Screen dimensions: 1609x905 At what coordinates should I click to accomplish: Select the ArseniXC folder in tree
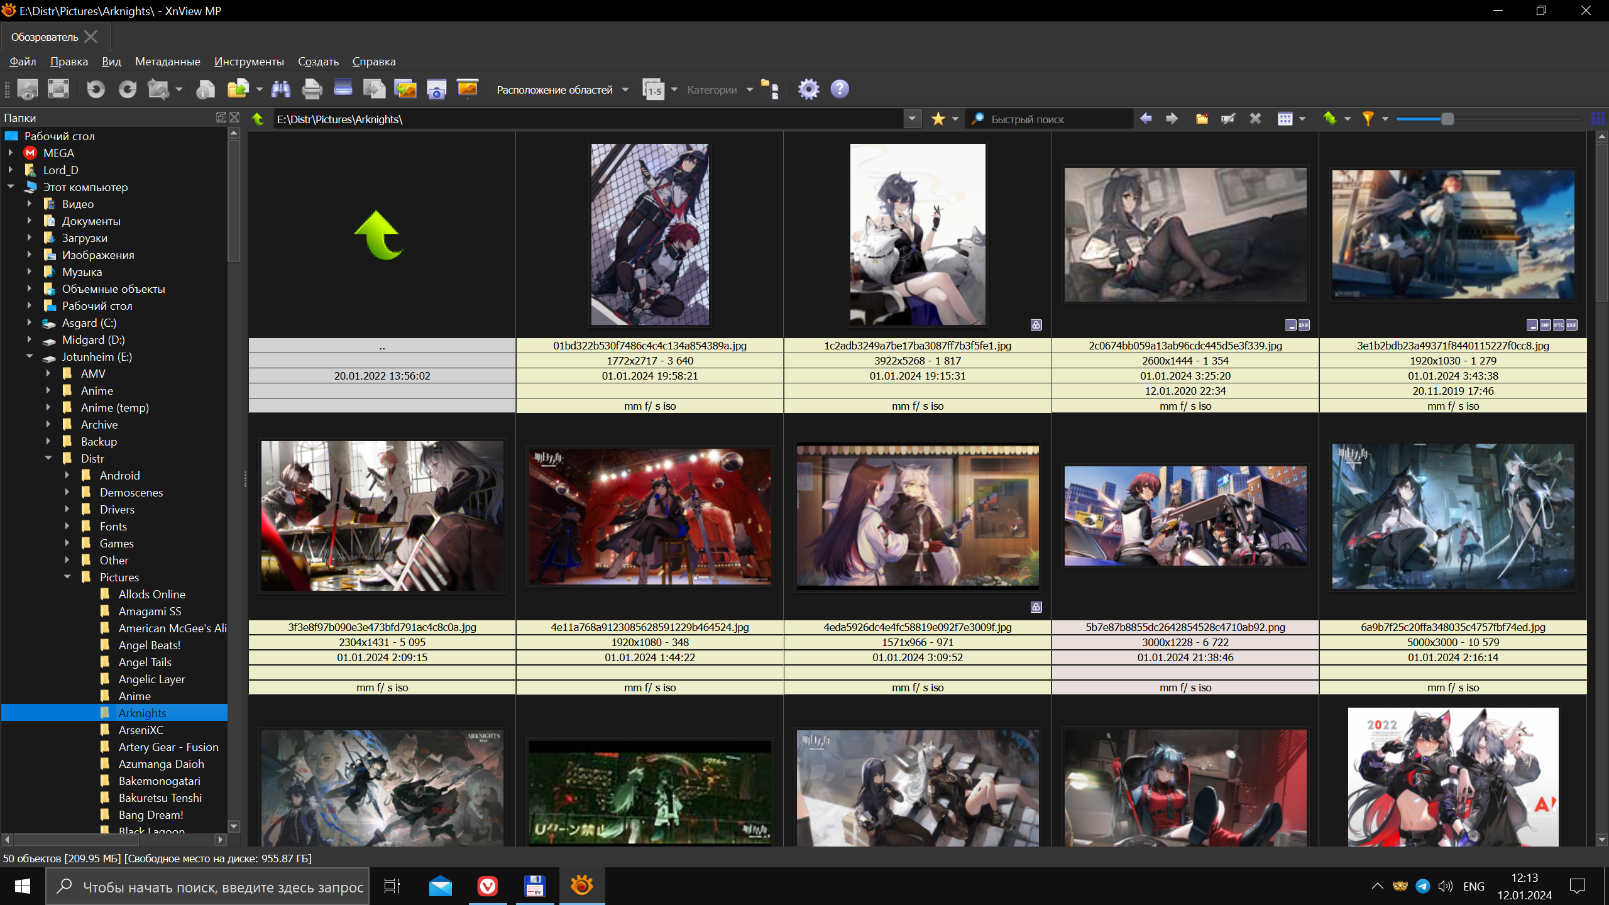(141, 730)
